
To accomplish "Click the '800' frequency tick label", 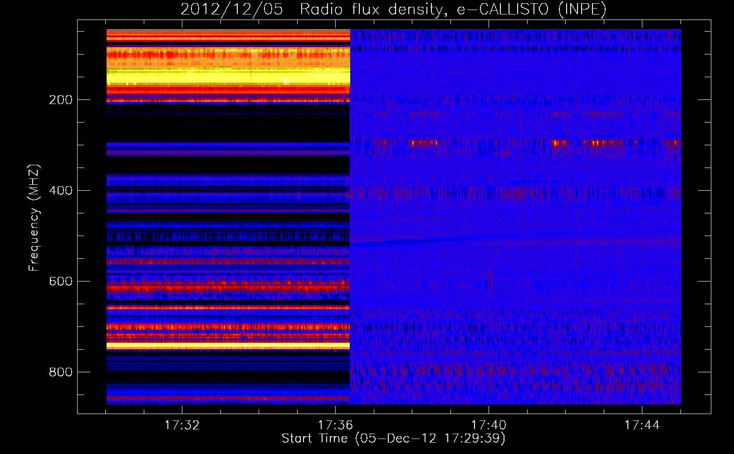I will click(x=61, y=372).
